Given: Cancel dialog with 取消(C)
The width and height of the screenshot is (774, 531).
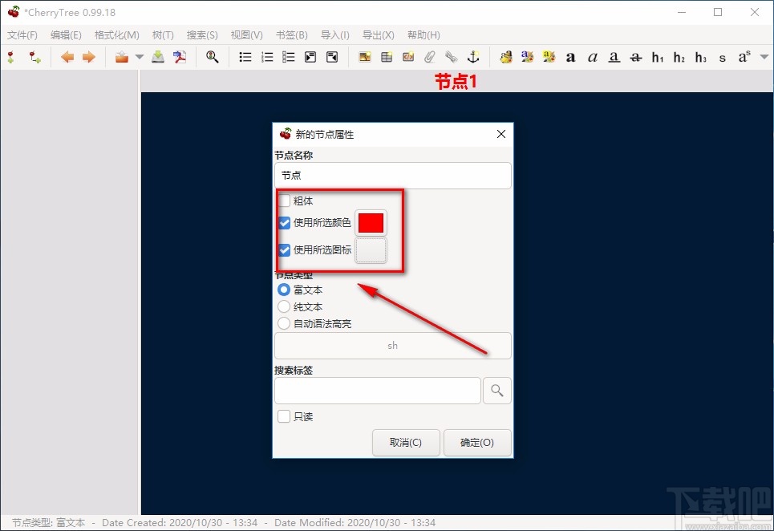Looking at the screenshot, I should tap(406, 442).
